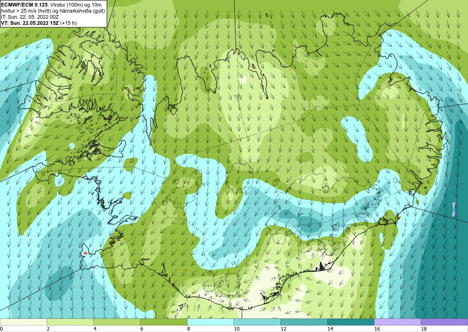Click the header line starting 'hviður > 25 m/s (hvítt)'
The height and width of the screenshot is (332, 468).
pyautogui.click(x=53, y=10)
